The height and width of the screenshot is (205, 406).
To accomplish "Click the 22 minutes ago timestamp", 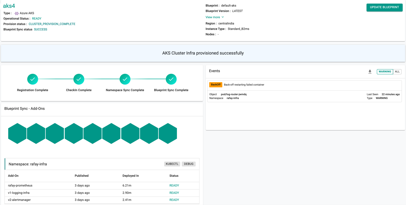I will coord(391,94).
